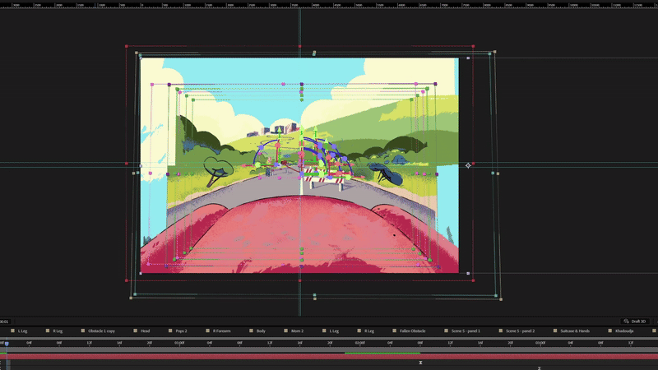658x370 pixels.
Task: Click the comp icon beside Suitcase & Hands
Action: pos(554,331)
